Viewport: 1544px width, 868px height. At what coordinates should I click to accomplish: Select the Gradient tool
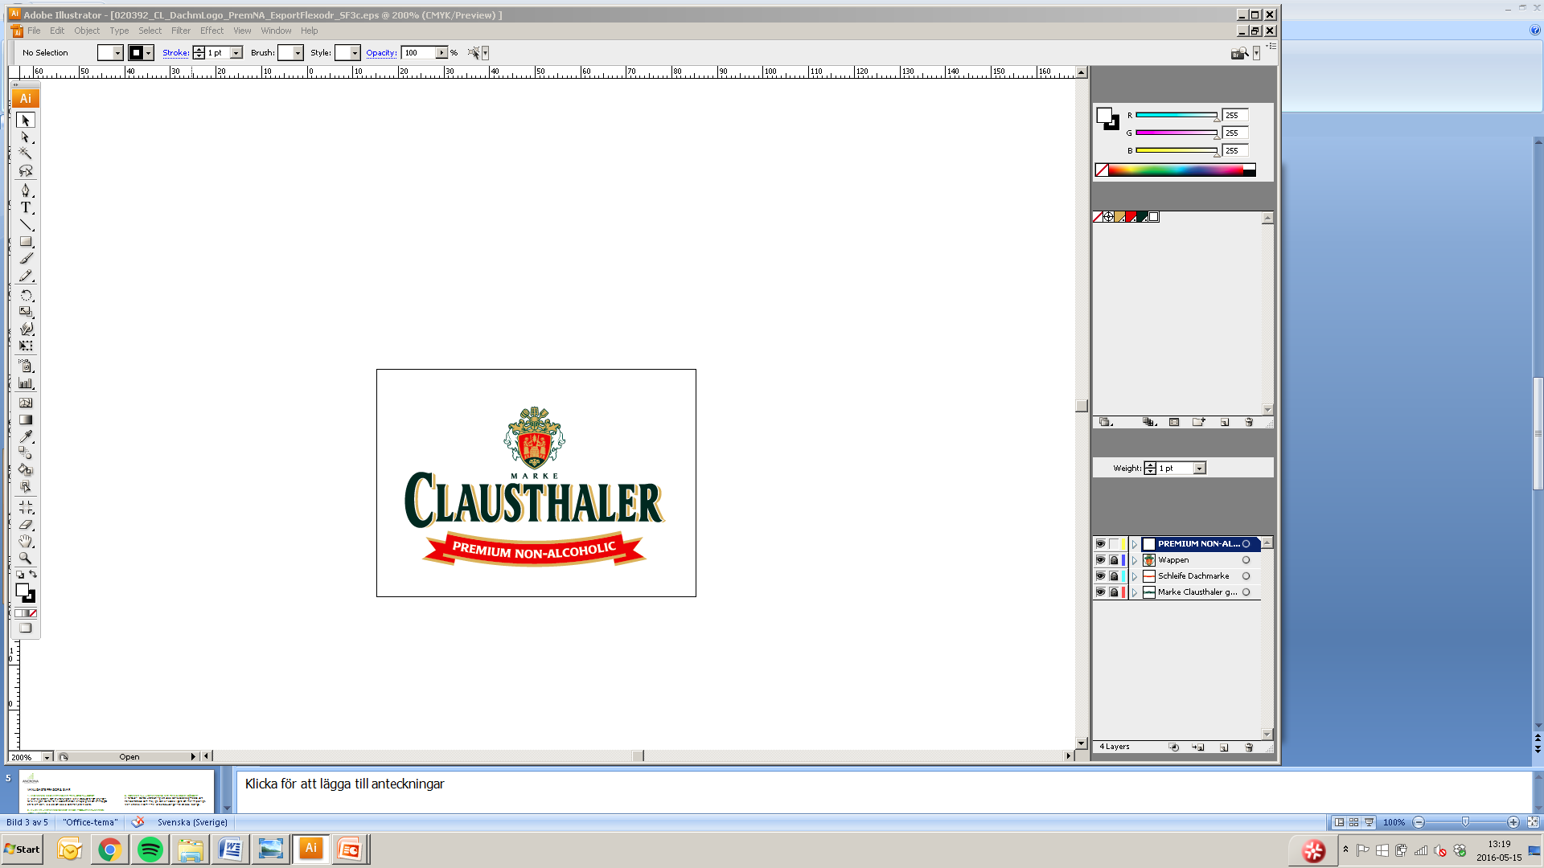(x=26, y=420)
